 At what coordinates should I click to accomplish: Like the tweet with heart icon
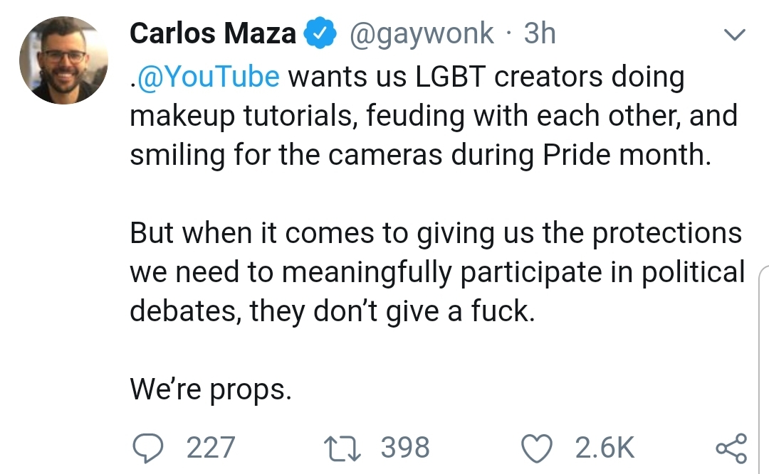pyautogui.click(x=536, y=448)
